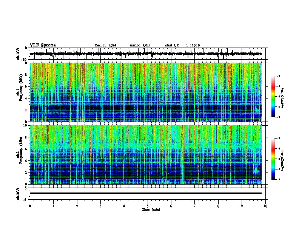Click the "6" frequency tick on ch.1 spectrogram
This screenshot has width=299, height=231.
[x=27, y=87]
